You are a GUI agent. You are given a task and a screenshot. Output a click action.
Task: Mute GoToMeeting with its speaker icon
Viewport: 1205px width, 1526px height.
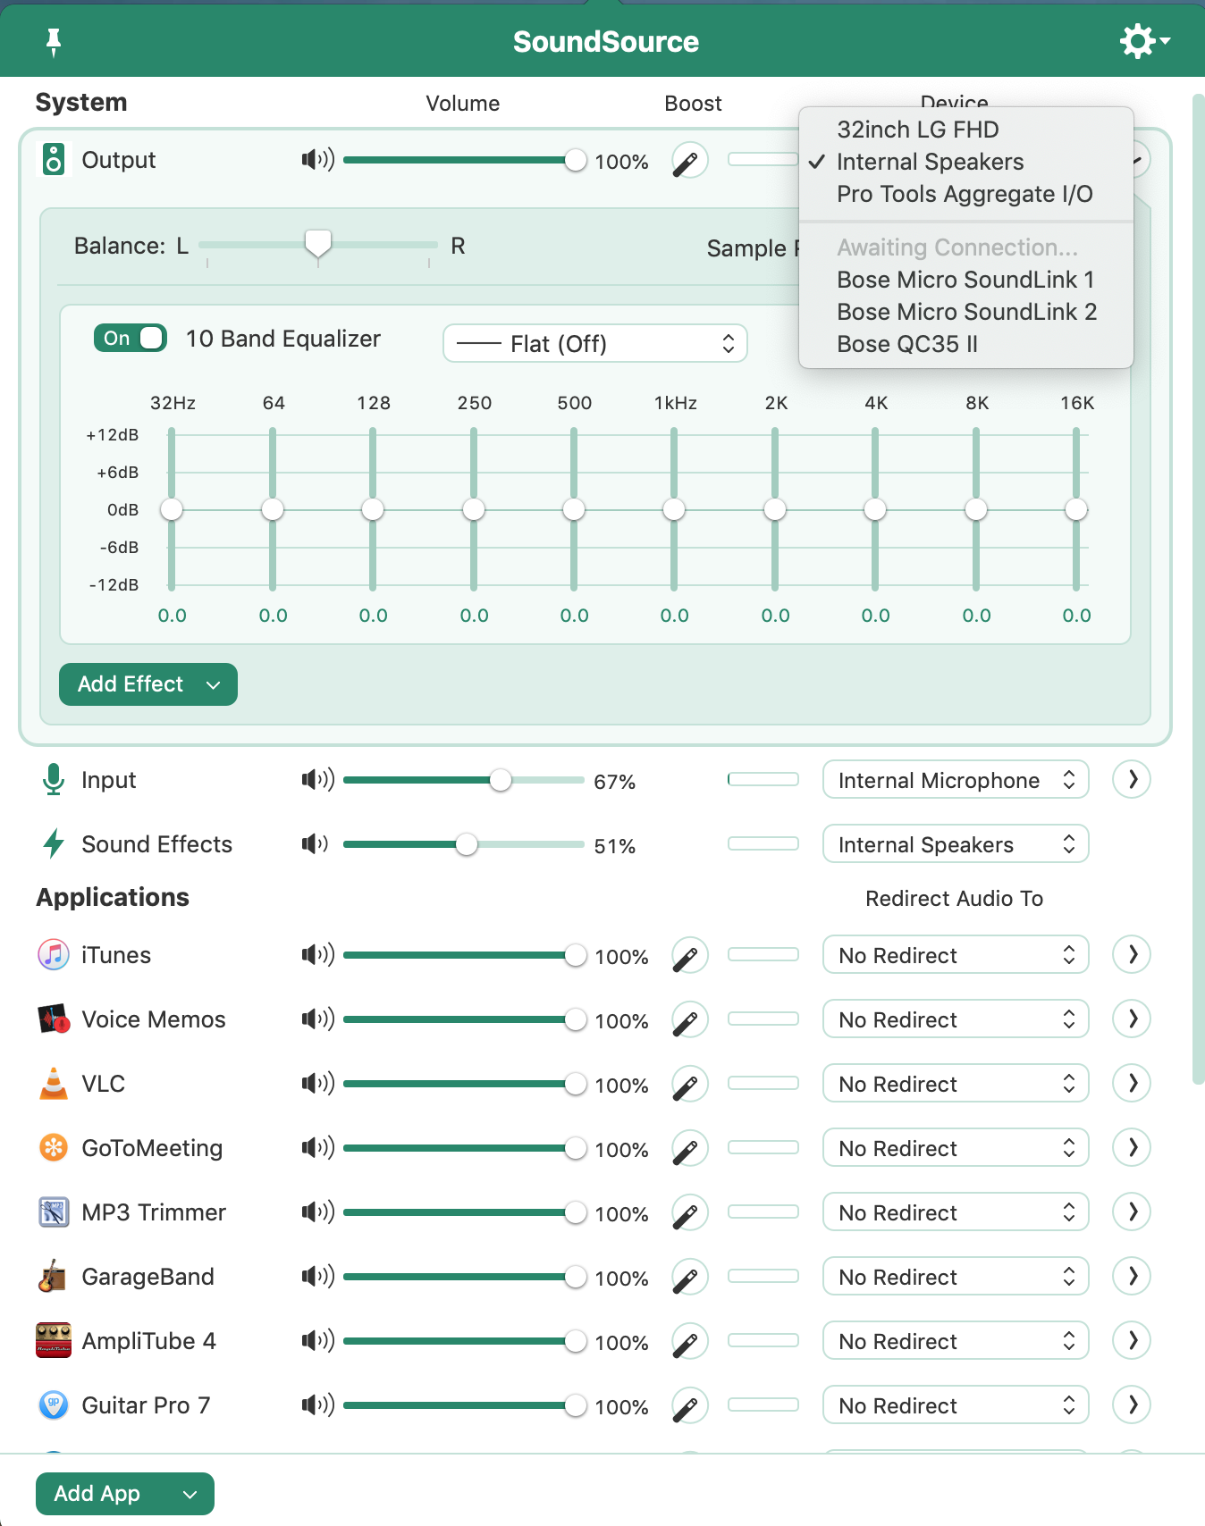coord(317,1148)
